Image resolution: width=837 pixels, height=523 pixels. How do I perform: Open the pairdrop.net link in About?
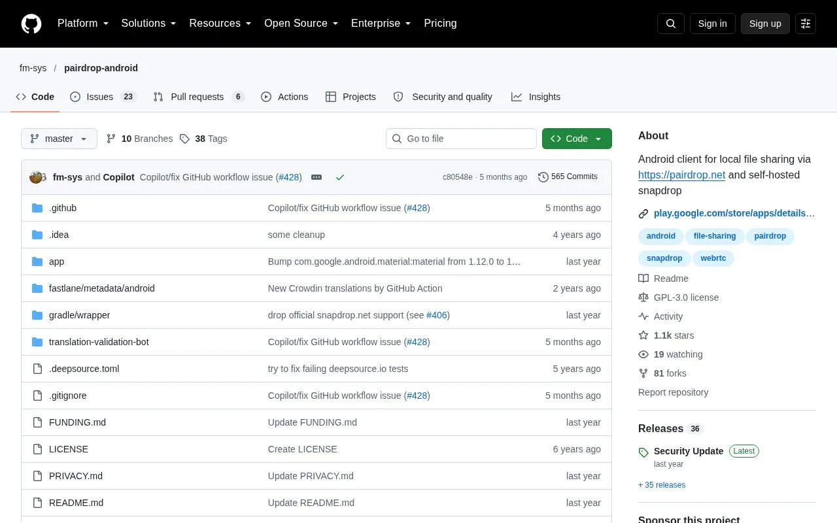point(681,175)
